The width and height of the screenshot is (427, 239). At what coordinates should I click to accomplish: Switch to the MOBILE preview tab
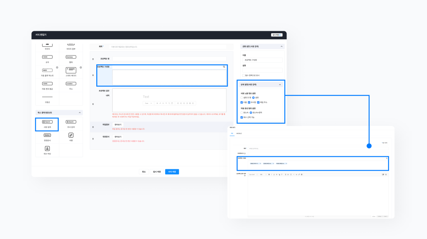239,133
